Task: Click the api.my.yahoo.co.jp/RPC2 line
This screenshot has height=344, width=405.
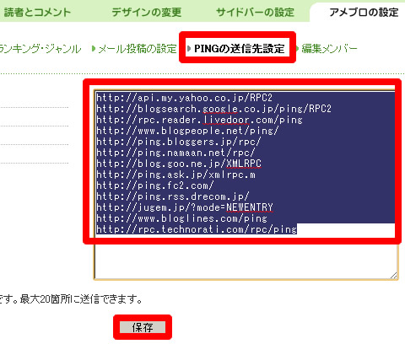Action: click(x=184, y=98)
